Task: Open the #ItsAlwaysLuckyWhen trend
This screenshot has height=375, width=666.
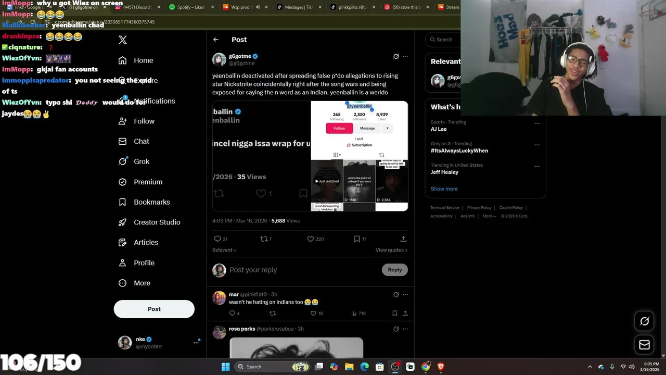Action: 459,151
